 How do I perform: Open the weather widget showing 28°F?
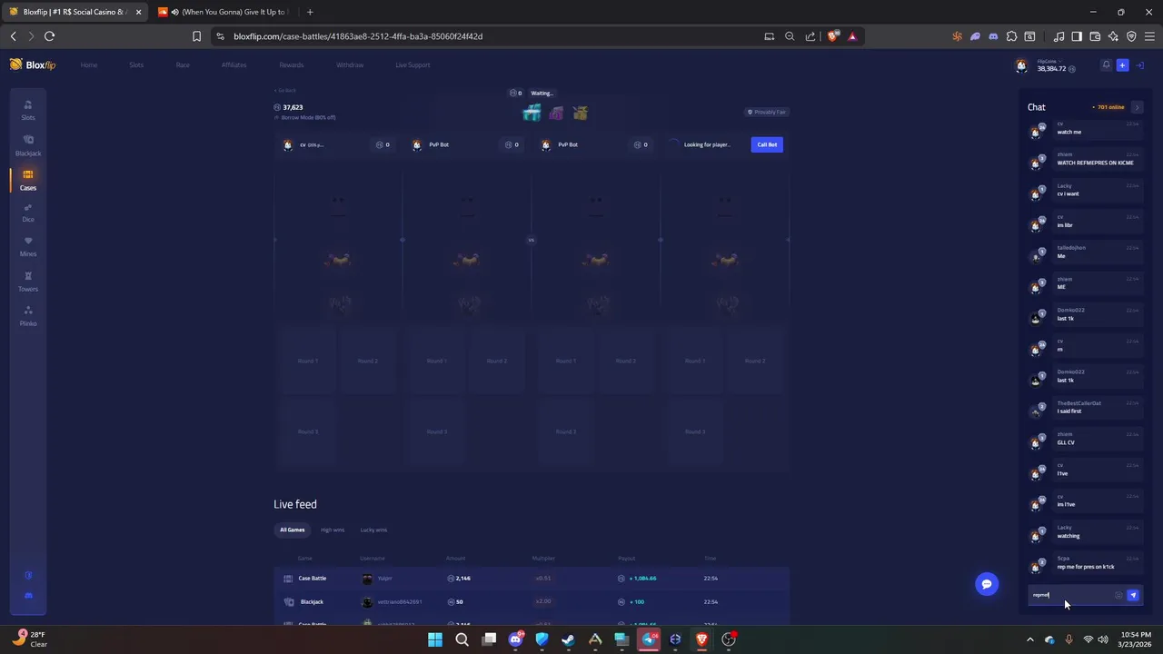point(30,639)
